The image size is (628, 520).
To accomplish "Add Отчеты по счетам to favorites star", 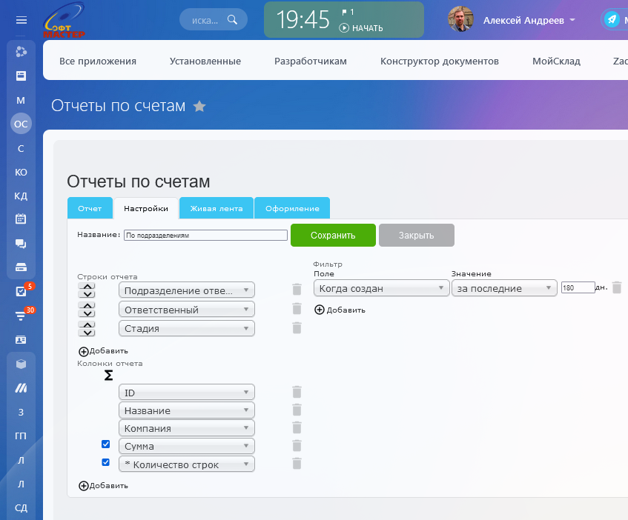I will coord(199,106).
